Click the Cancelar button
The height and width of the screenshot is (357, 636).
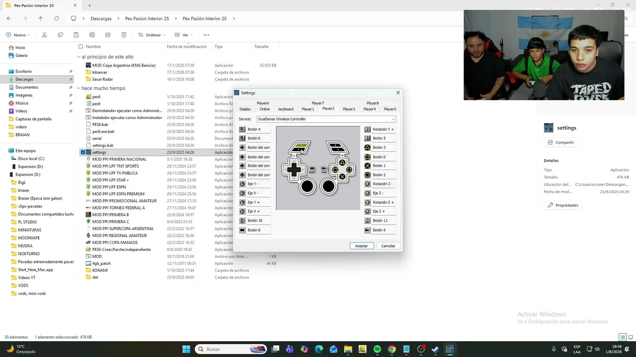(x=388, y=246)
